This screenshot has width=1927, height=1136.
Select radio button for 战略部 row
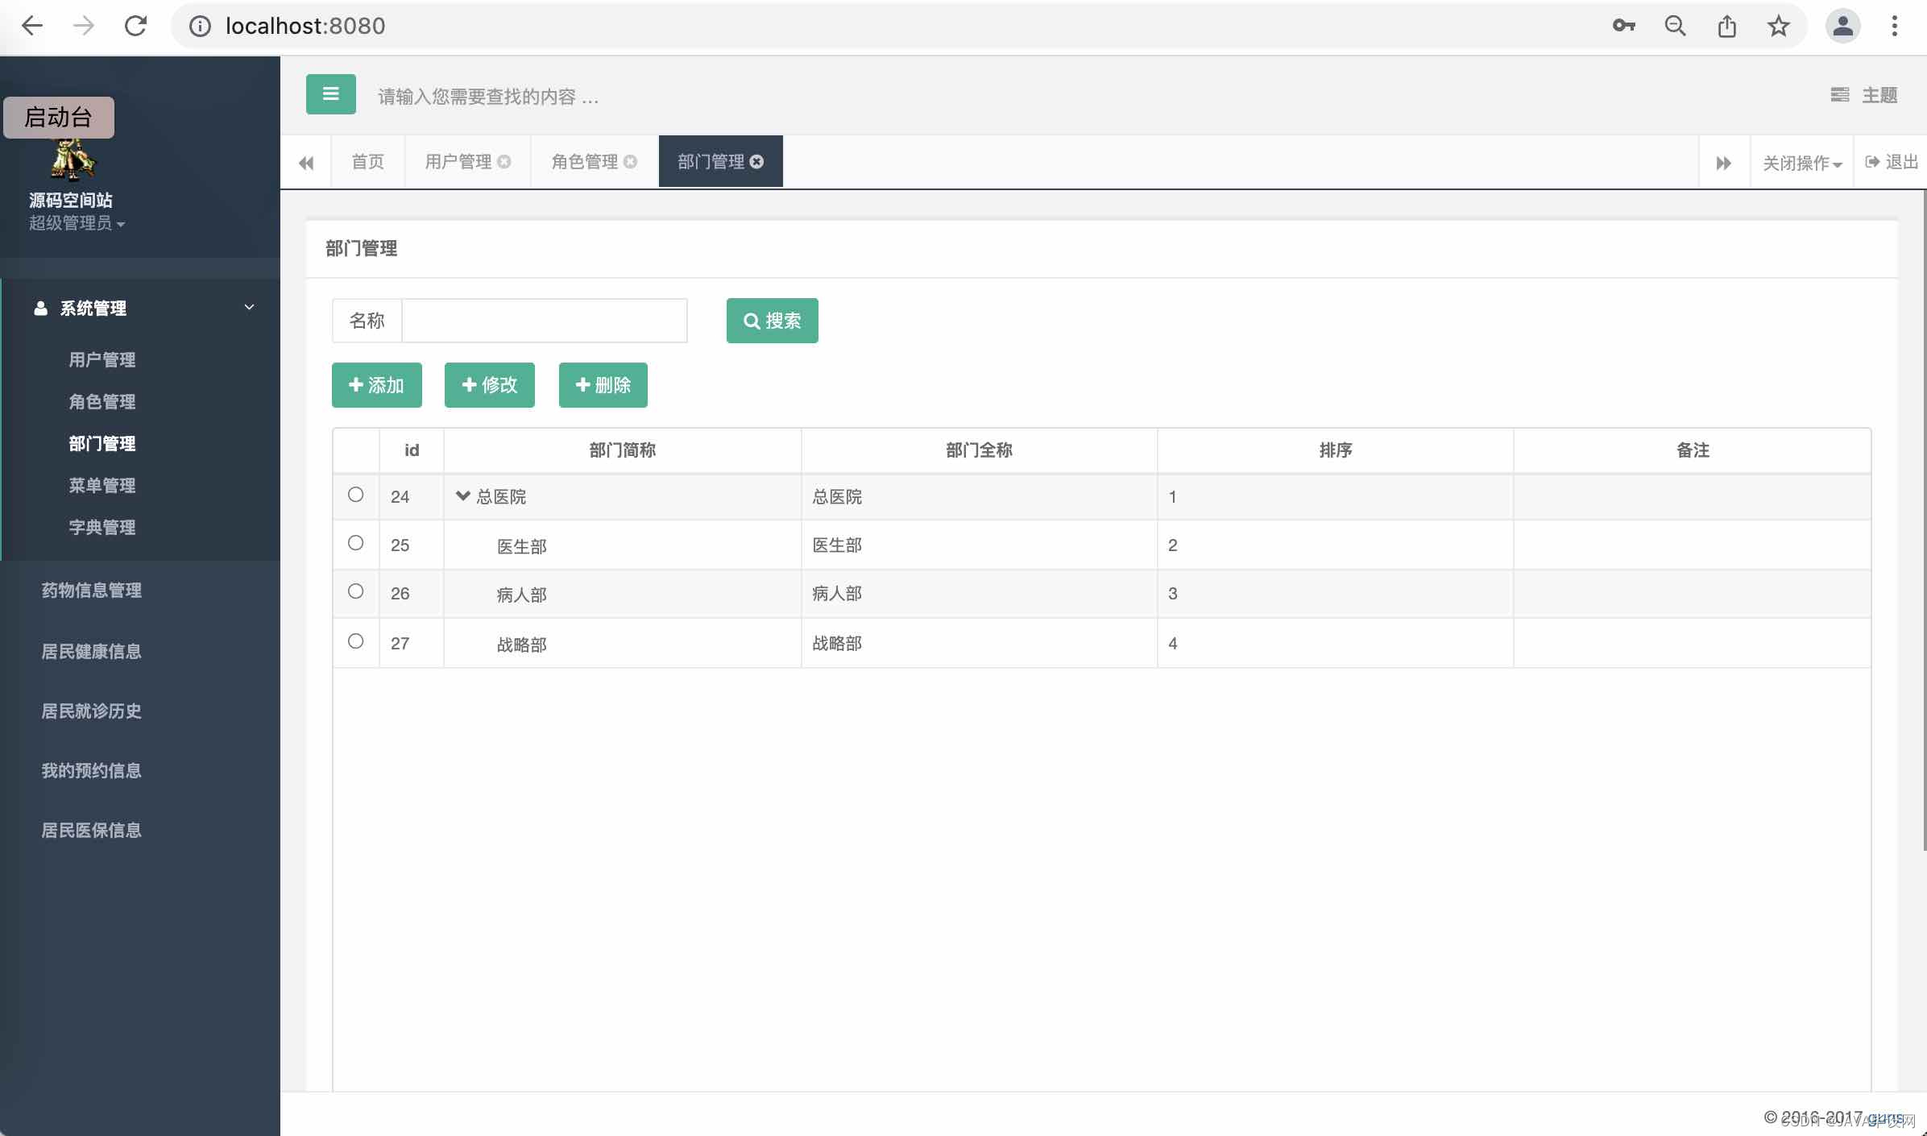[355, 641]
